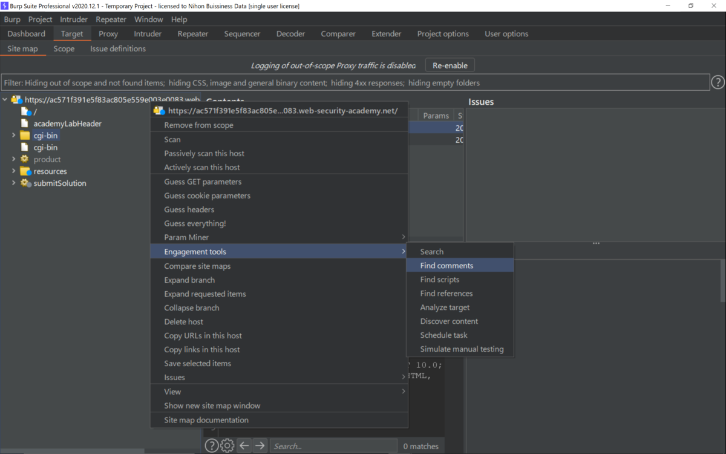The height and width of the screenshot is (454, 726).
Task: Select Find references from submenu
Action: click(x=460, y=294)
